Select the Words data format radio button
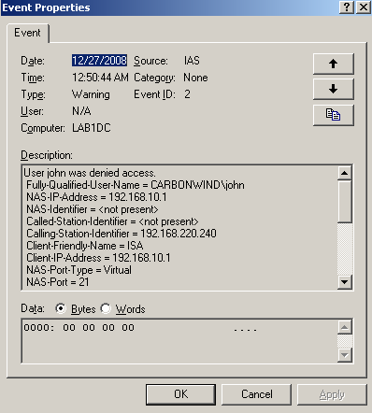This screenshot has height=413, width=372. point(106,308)
